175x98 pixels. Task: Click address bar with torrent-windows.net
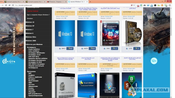point(71,5)
